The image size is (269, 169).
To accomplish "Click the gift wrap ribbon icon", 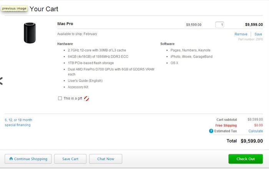I will pos(86,98).
